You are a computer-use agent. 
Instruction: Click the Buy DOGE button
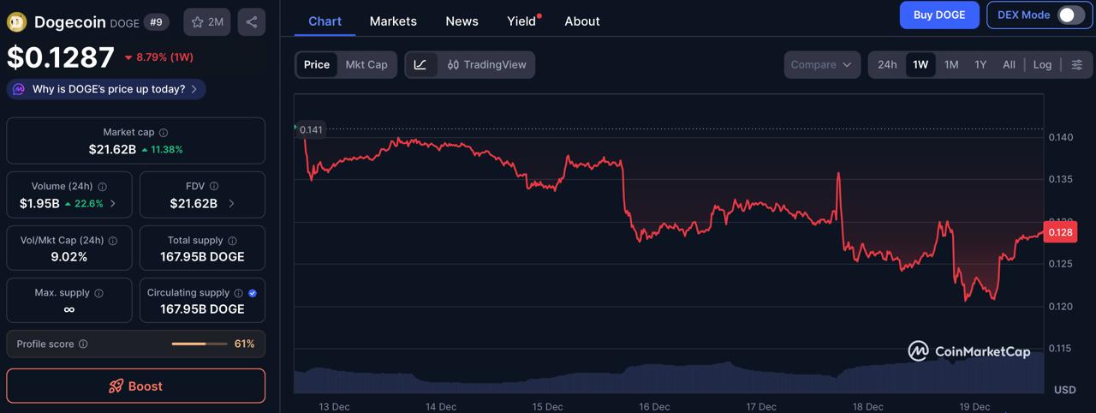tap(939, 15)
